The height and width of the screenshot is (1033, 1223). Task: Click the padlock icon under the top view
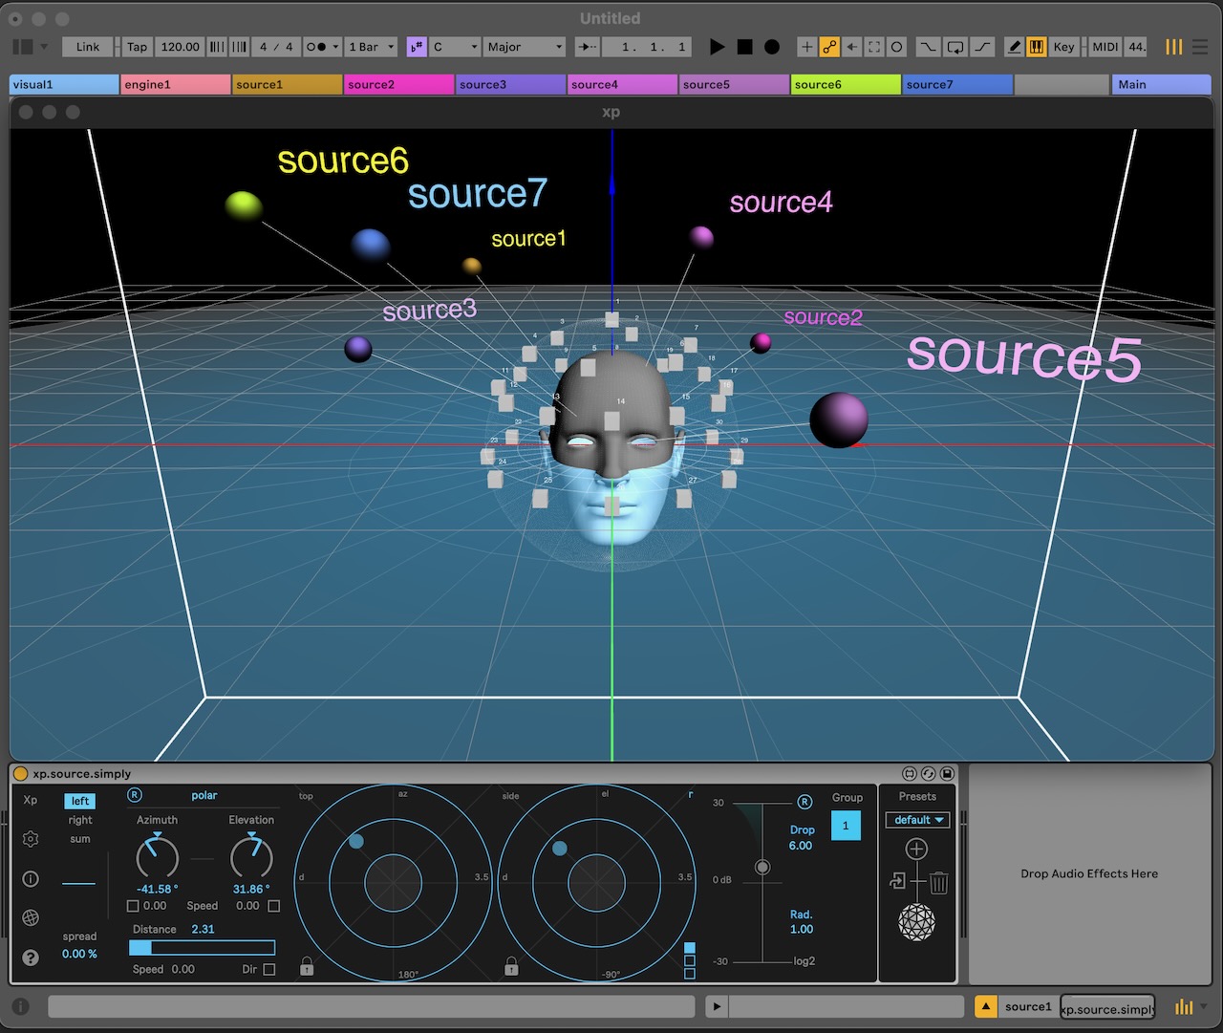click(x=307, y=966)
